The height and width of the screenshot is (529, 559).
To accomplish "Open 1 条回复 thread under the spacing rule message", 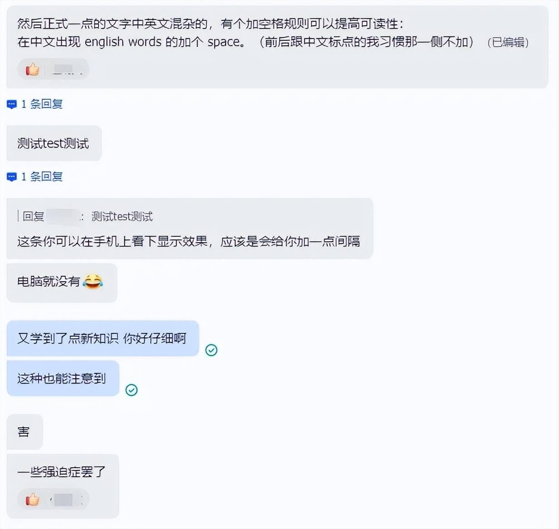I will (42, 104).
